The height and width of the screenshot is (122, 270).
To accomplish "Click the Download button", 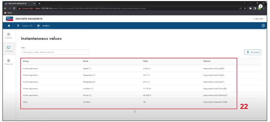I will pyautogui.click(x=253, y=52).
